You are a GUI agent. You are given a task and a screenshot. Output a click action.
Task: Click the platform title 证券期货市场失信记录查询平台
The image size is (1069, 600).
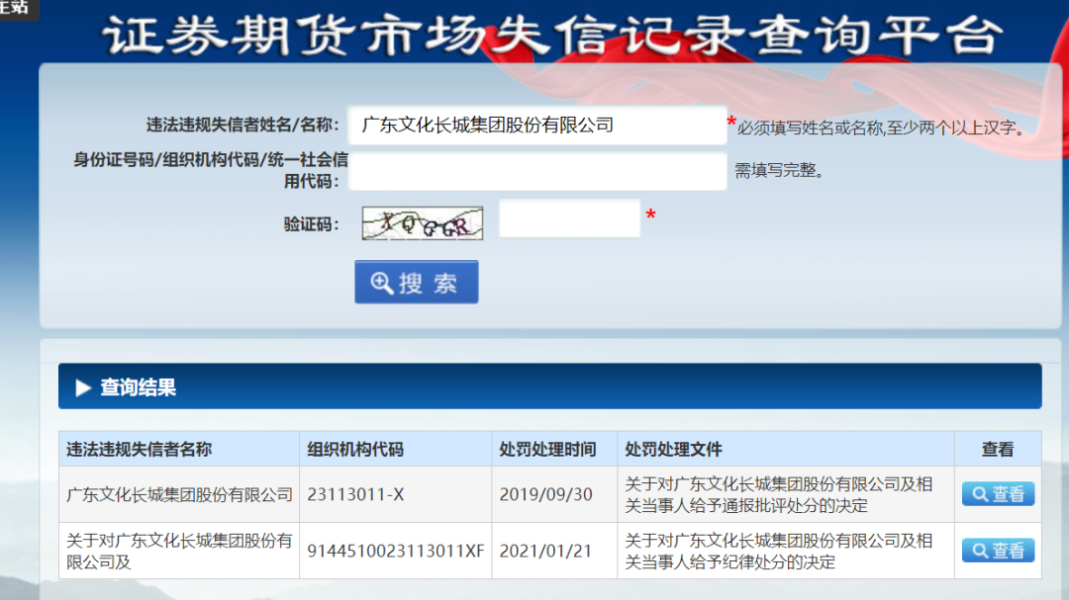(553, 36)
